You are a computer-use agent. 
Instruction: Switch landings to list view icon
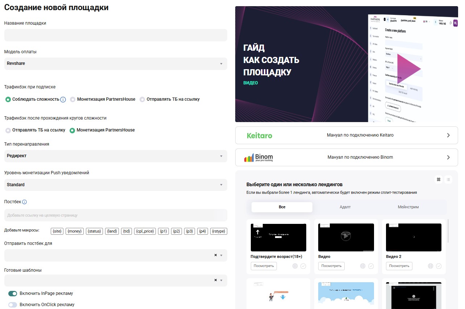pyautogui.click(x=448, y=179)
